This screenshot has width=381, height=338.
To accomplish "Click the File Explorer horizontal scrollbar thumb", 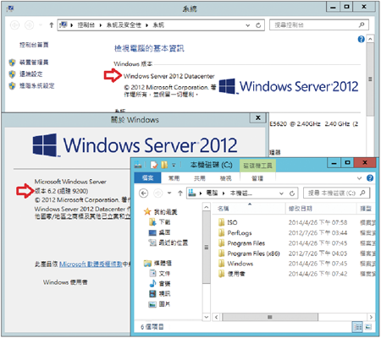I will [x=270, y=317].
